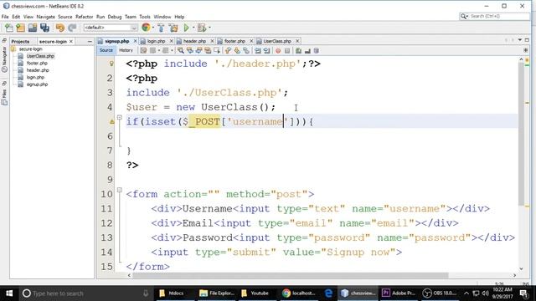Click the New File toolbar icon

click(9, 28)
